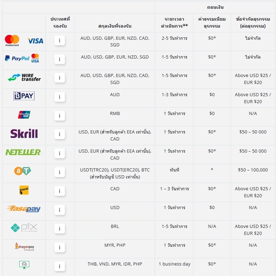The width and height of the screenshot is (276, 276).
Task: Select the PayPal logo
Action: [17, 58]
